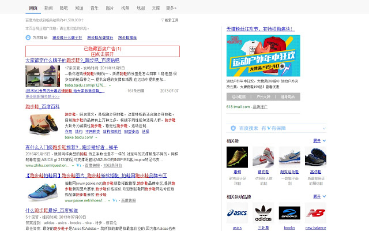Click the gold football boot thumbnail
This screenshot has height=231, width=369.
(x=237, y=157)
